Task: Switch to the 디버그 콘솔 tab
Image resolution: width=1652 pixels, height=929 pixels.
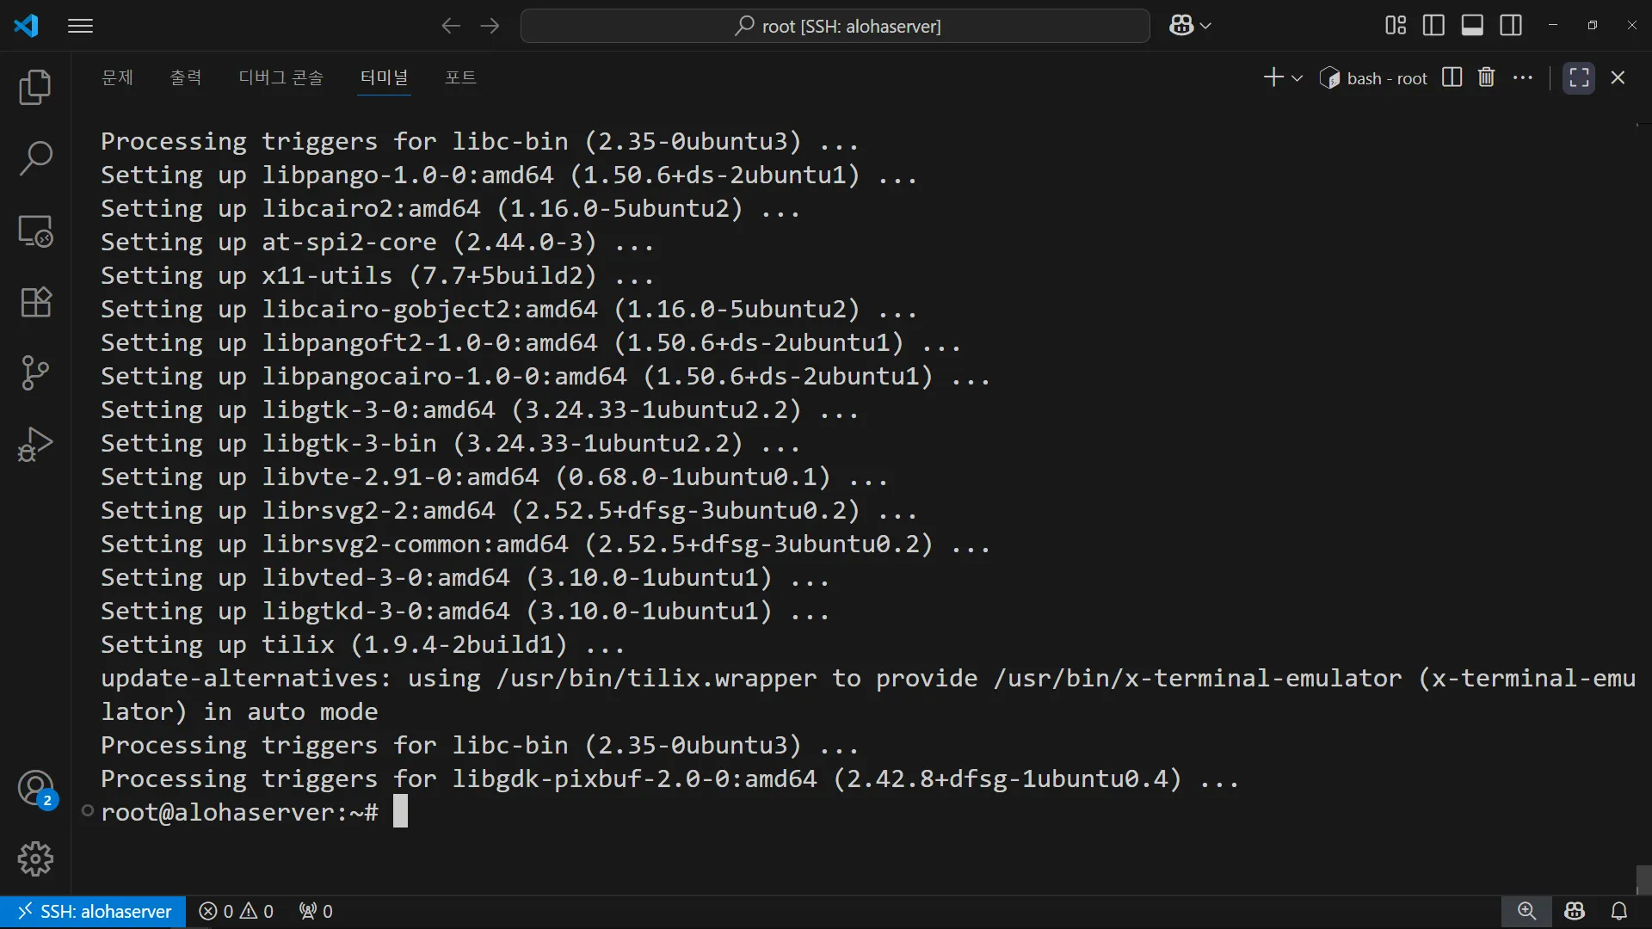Action: [x=280, y=77]
